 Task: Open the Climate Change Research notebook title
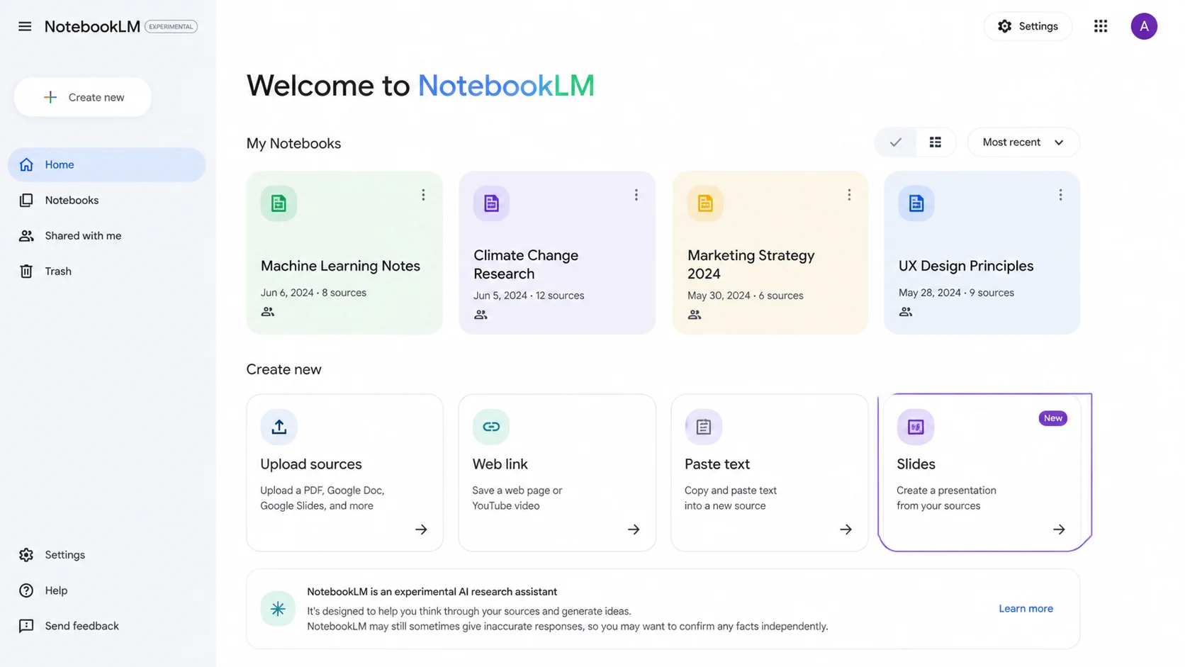tap(526, 264)
